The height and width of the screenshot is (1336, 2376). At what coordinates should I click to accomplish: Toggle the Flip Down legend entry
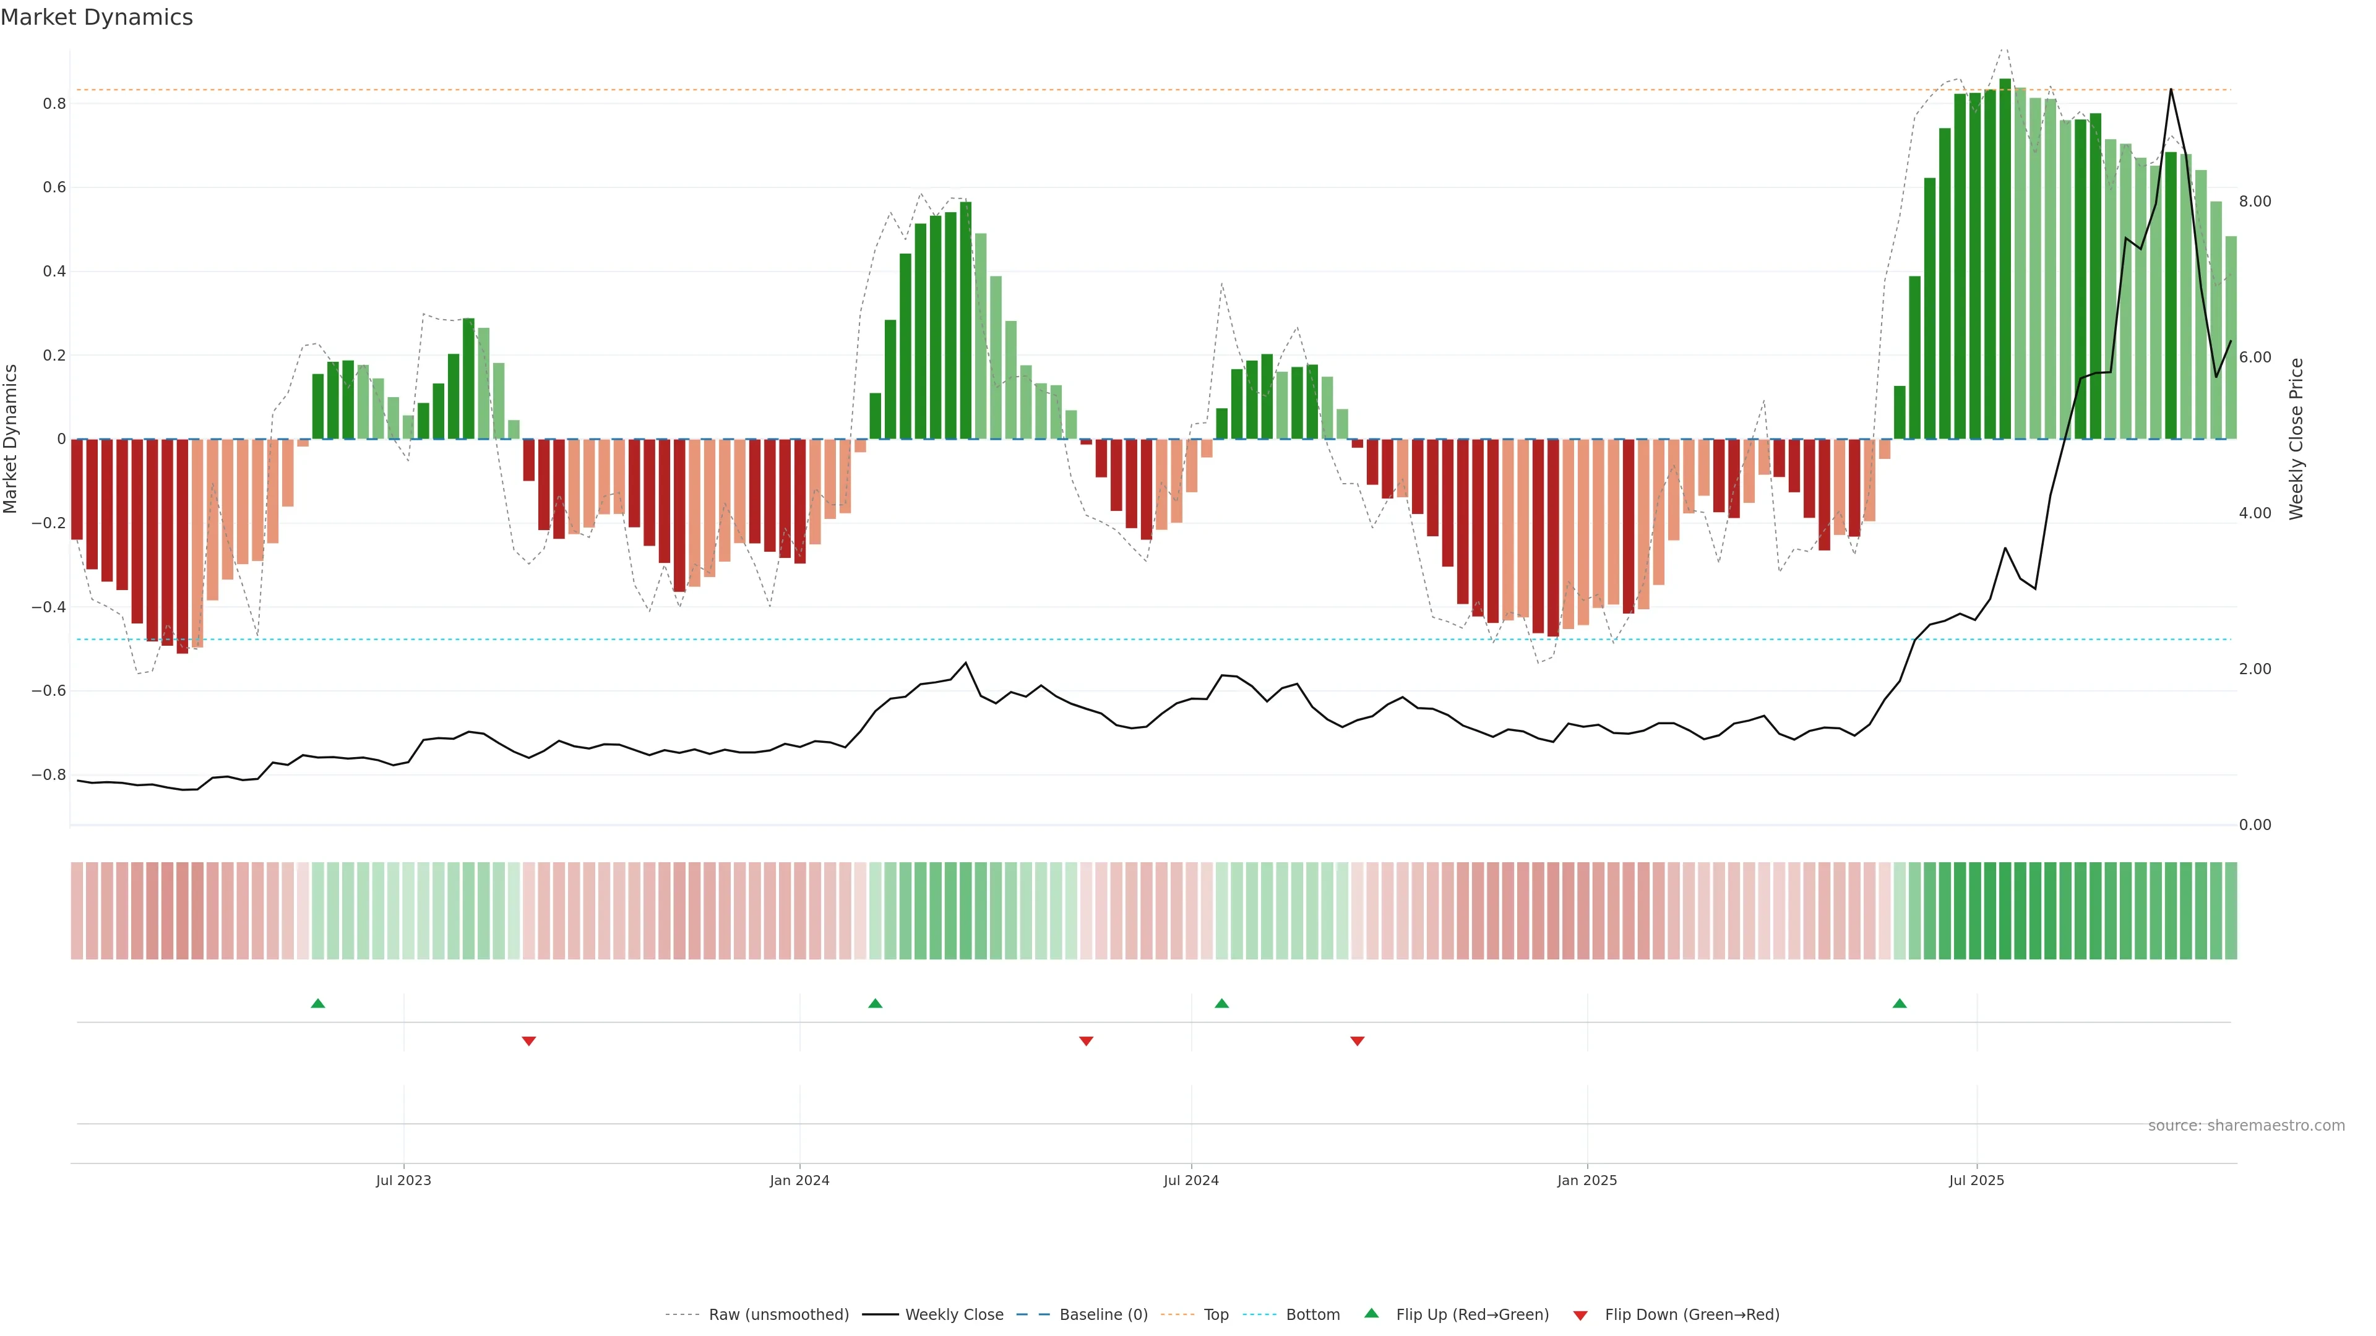(x=1692, y=1315)
